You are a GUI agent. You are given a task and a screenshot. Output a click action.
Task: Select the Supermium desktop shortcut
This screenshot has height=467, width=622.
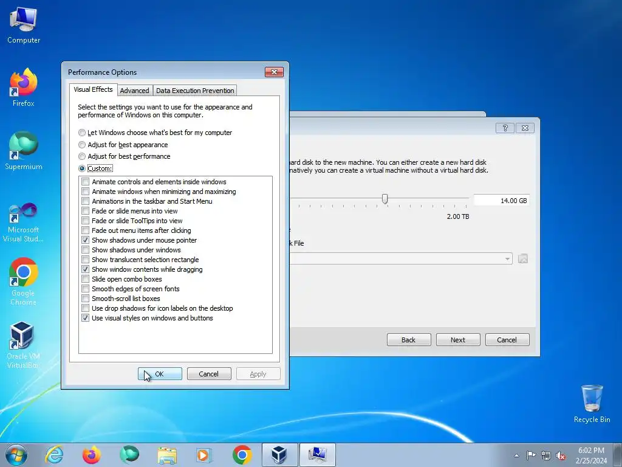(x=24, y=151)
